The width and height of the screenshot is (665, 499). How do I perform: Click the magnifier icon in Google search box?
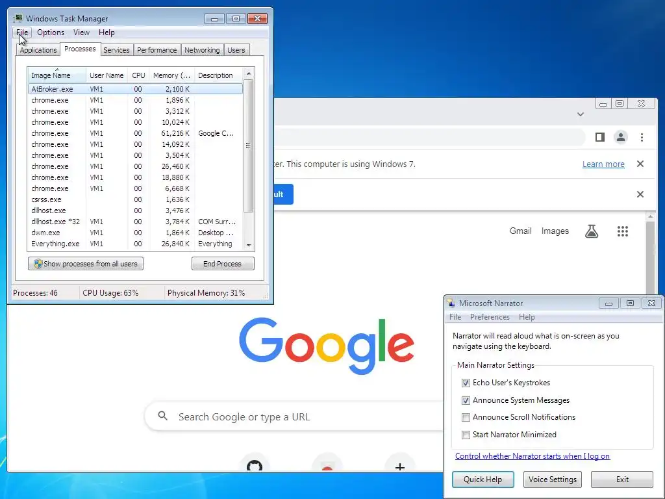coord(162,415)
